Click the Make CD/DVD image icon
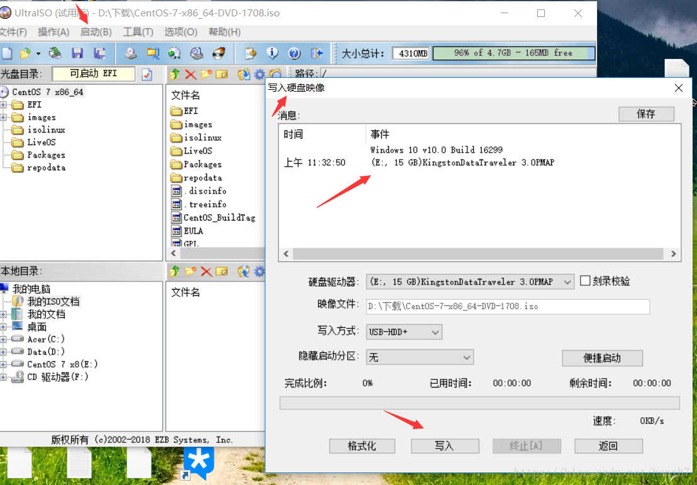Viewport: 697px width, 485px height. 130,53
